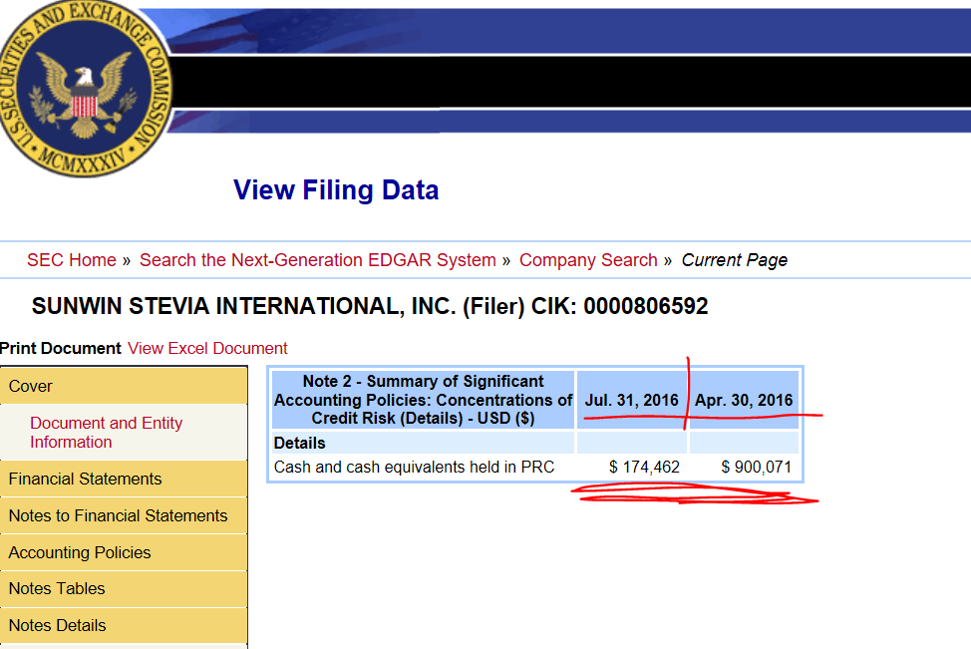Click the View Filing Data heading
This screenshot has width=971, height=649.
pyautogui.click(x=336, y=190)
